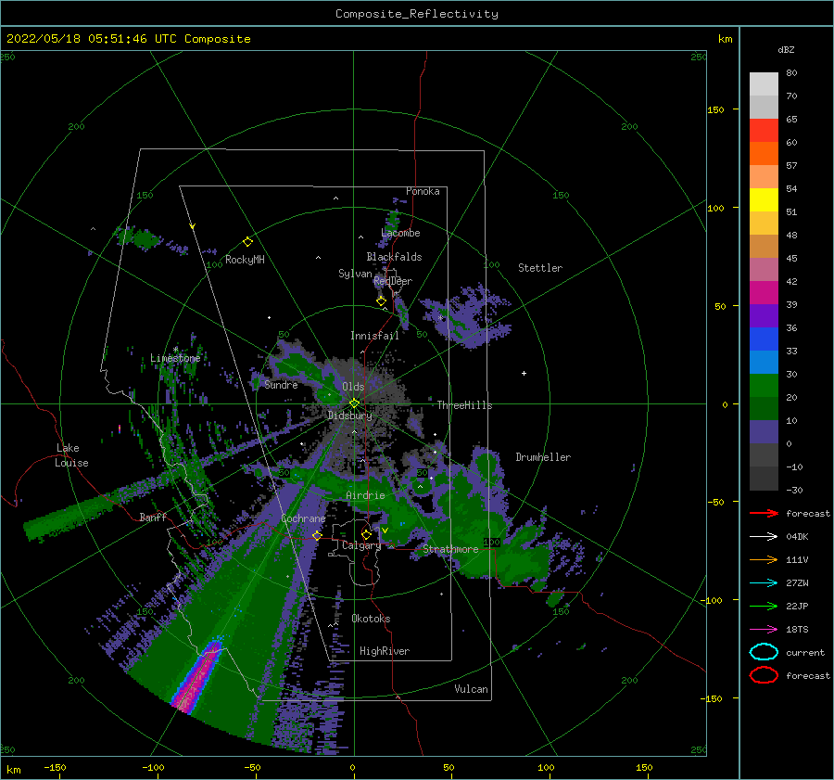Select the Olds label
The width and height of the screenshot is (834, 780).
click(353, 387)
